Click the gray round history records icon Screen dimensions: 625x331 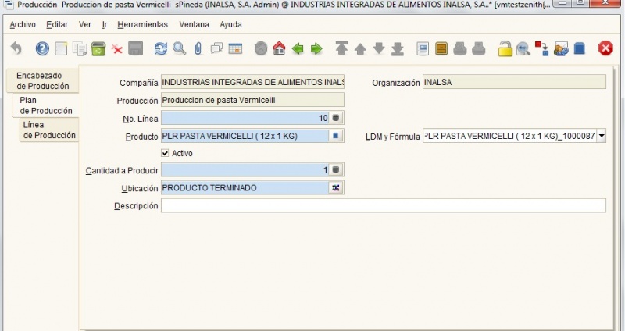pyautogui.click(x=261, y=48)
